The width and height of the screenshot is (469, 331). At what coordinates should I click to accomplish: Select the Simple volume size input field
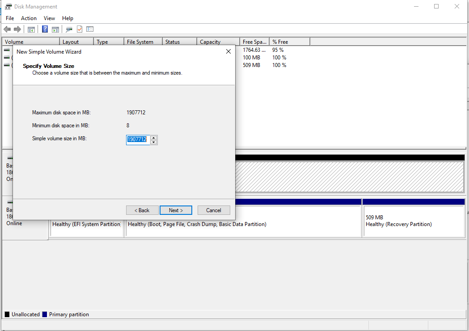[x=137, y=139]
